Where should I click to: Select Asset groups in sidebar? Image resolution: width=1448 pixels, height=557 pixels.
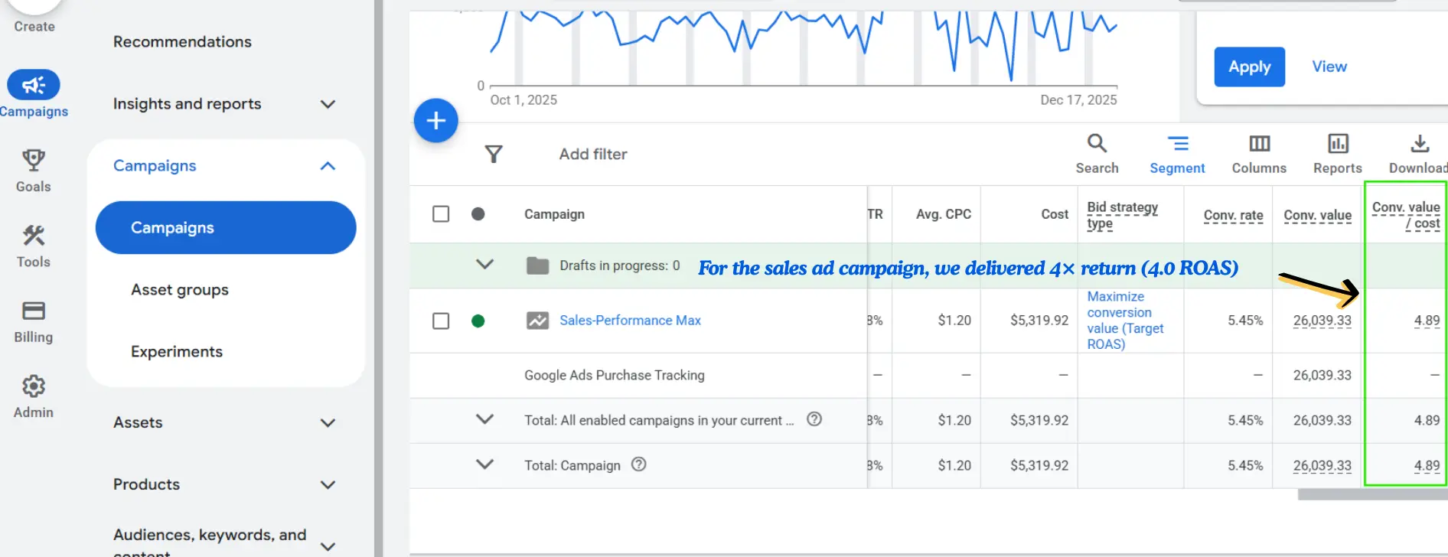click(180, 290)
